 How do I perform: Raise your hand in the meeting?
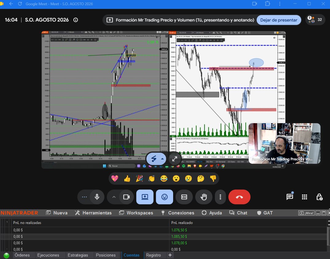[x=204, y=197]
